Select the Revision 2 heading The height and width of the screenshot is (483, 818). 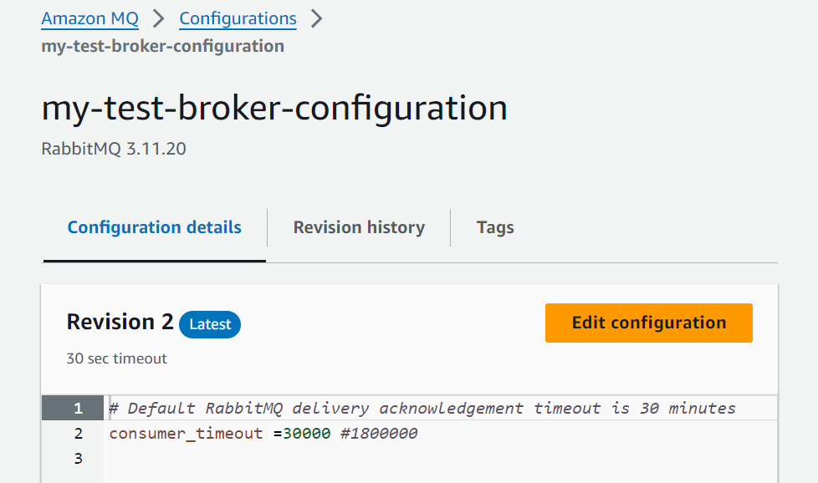click(x=120, y=322)
